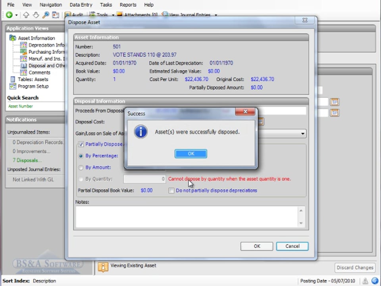This screenshot has width=381, height=286.
Task: Open View Journal Entries dropdown arrow
Action: pyautogui.click(x=216, y=15)
